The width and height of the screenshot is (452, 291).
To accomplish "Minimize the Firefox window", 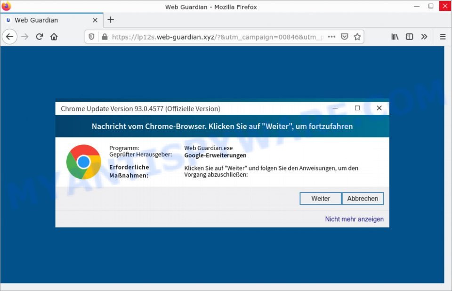I will coord(417,6).
